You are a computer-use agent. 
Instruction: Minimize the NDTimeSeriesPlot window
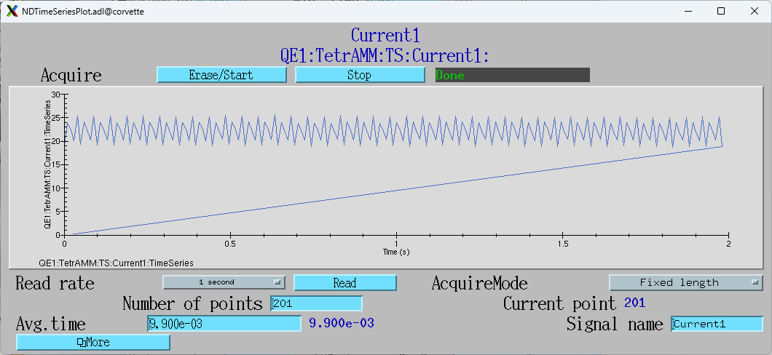(x=688, y=11)
